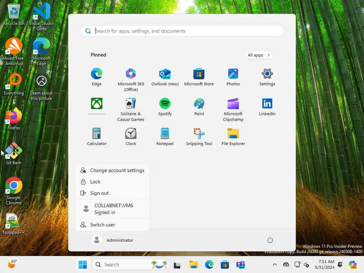
Task: Open the notifications bell icon
Action: (340, 264)
